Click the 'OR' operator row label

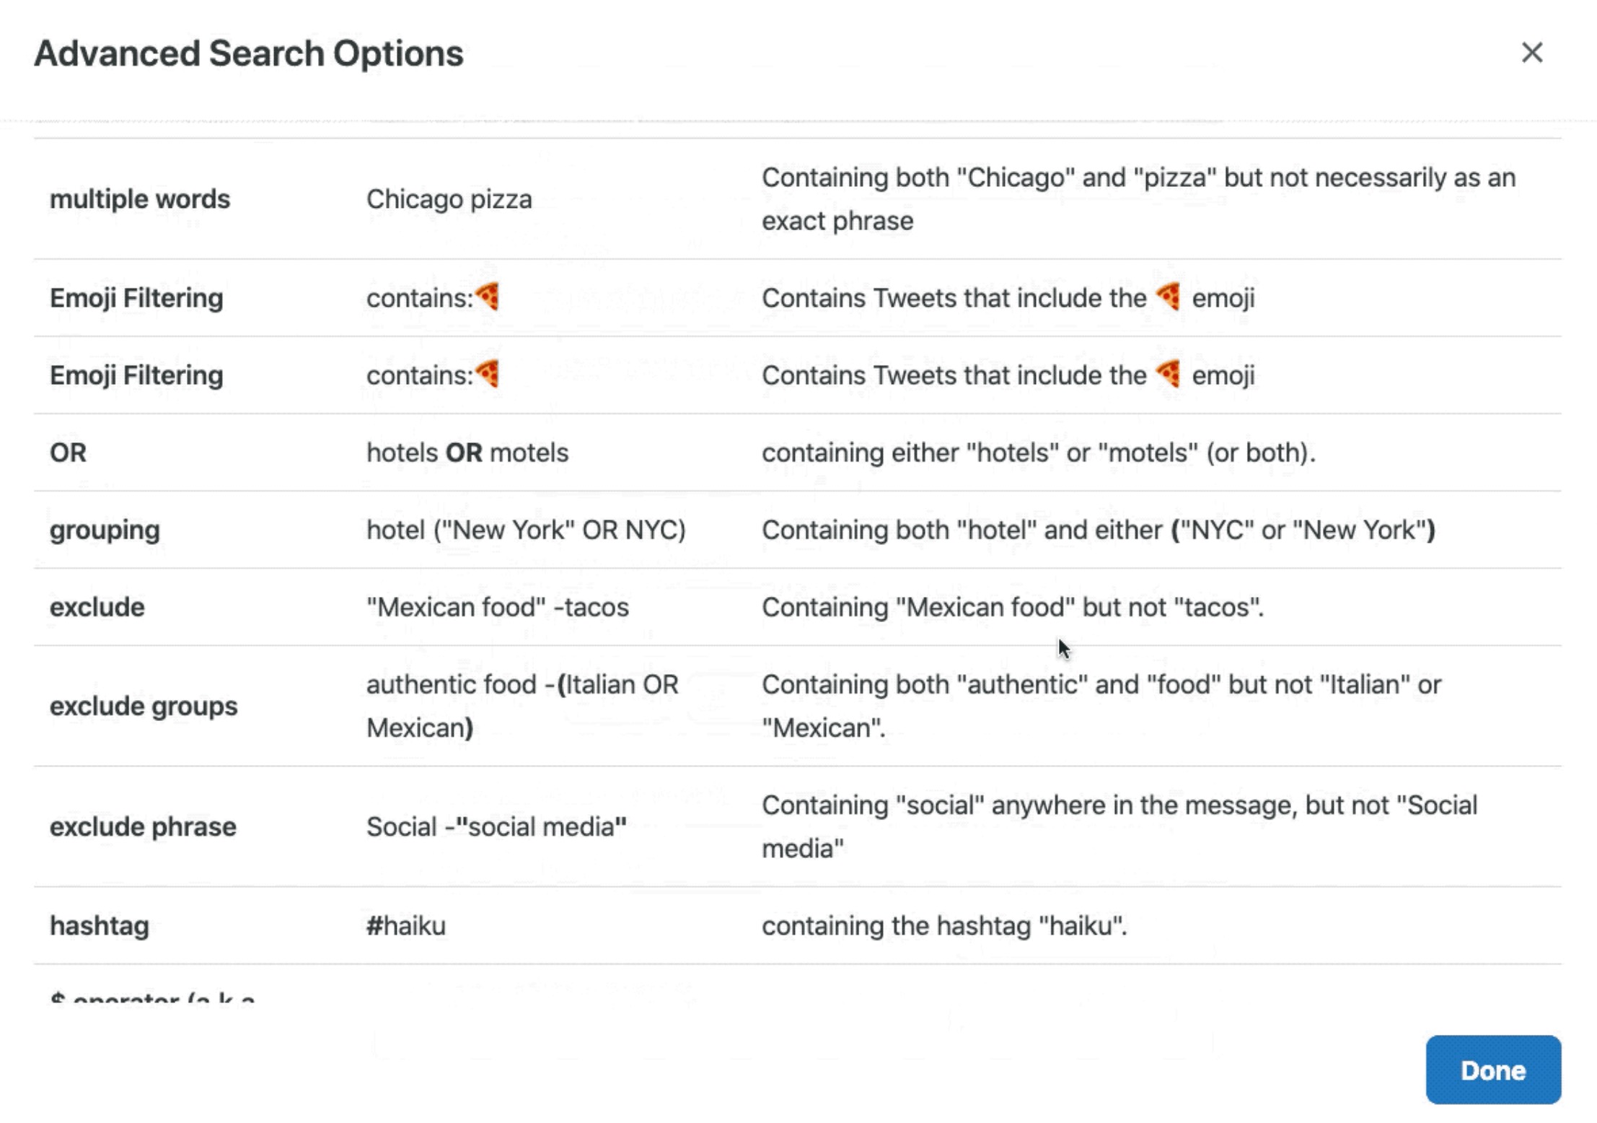tap(68, 453)
